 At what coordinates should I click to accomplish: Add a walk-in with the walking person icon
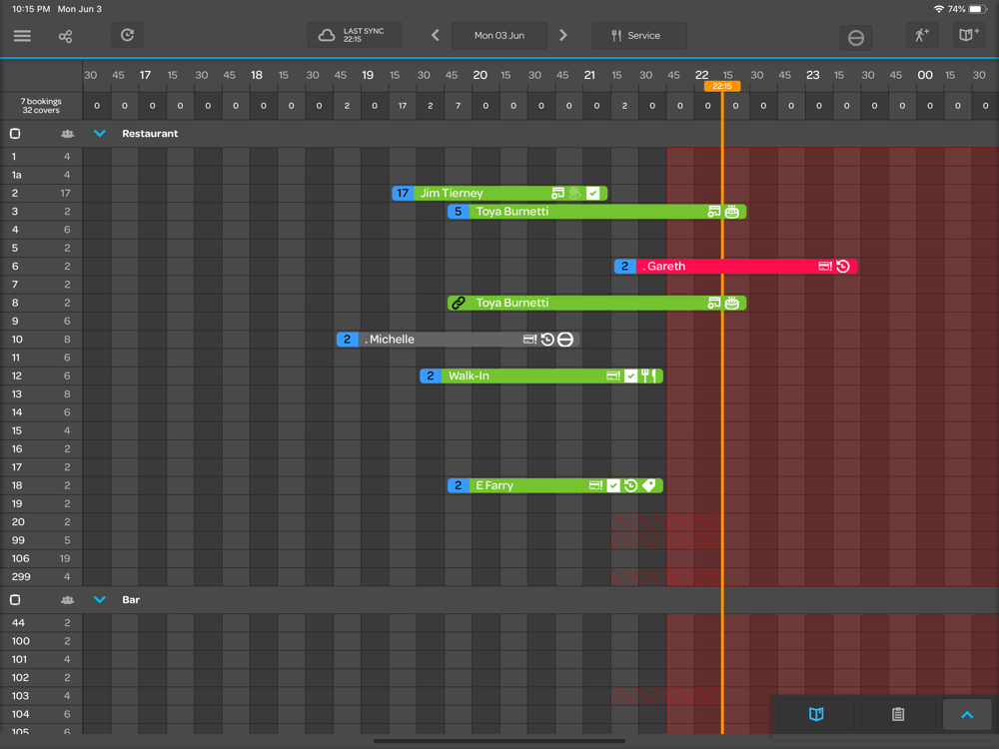pos(922,35)
